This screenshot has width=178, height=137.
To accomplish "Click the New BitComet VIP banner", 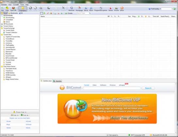I will tap(107, 109).
